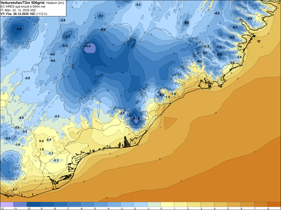Click the violet-blue swatch between -11 and -10

click(20, 204)
